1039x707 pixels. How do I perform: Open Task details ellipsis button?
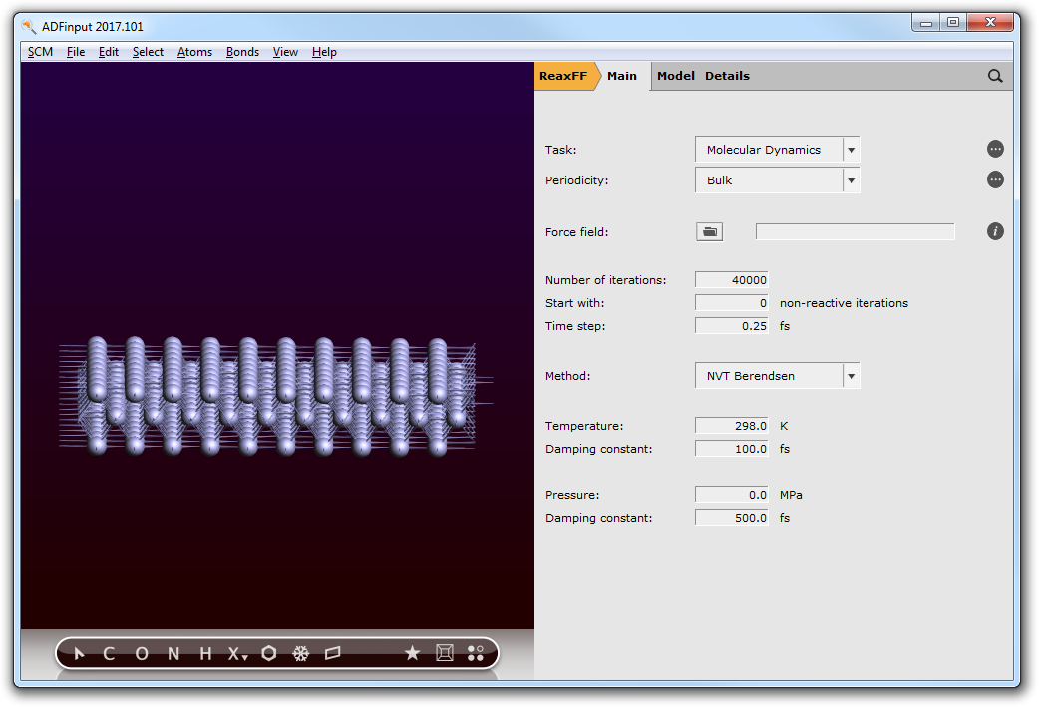[x=995, y=150]
